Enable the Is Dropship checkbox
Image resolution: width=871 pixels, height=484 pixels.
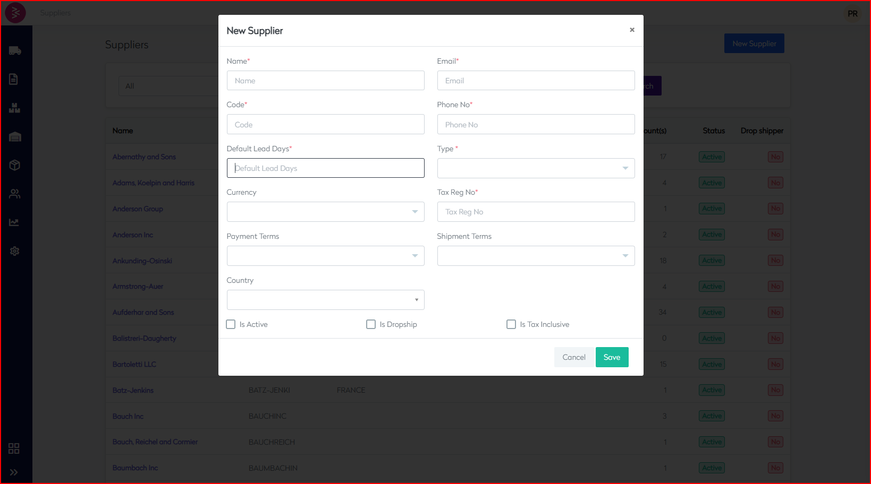click(371, 324)
